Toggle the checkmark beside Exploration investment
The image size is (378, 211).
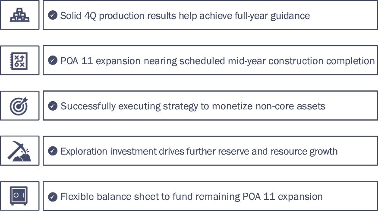[53, 151]
